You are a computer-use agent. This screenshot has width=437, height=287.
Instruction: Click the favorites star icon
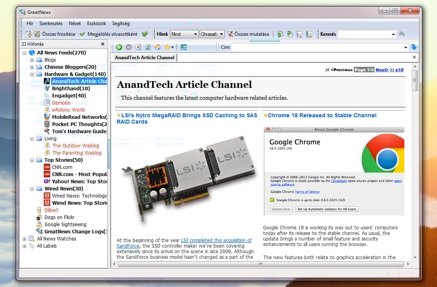[167, 47]
